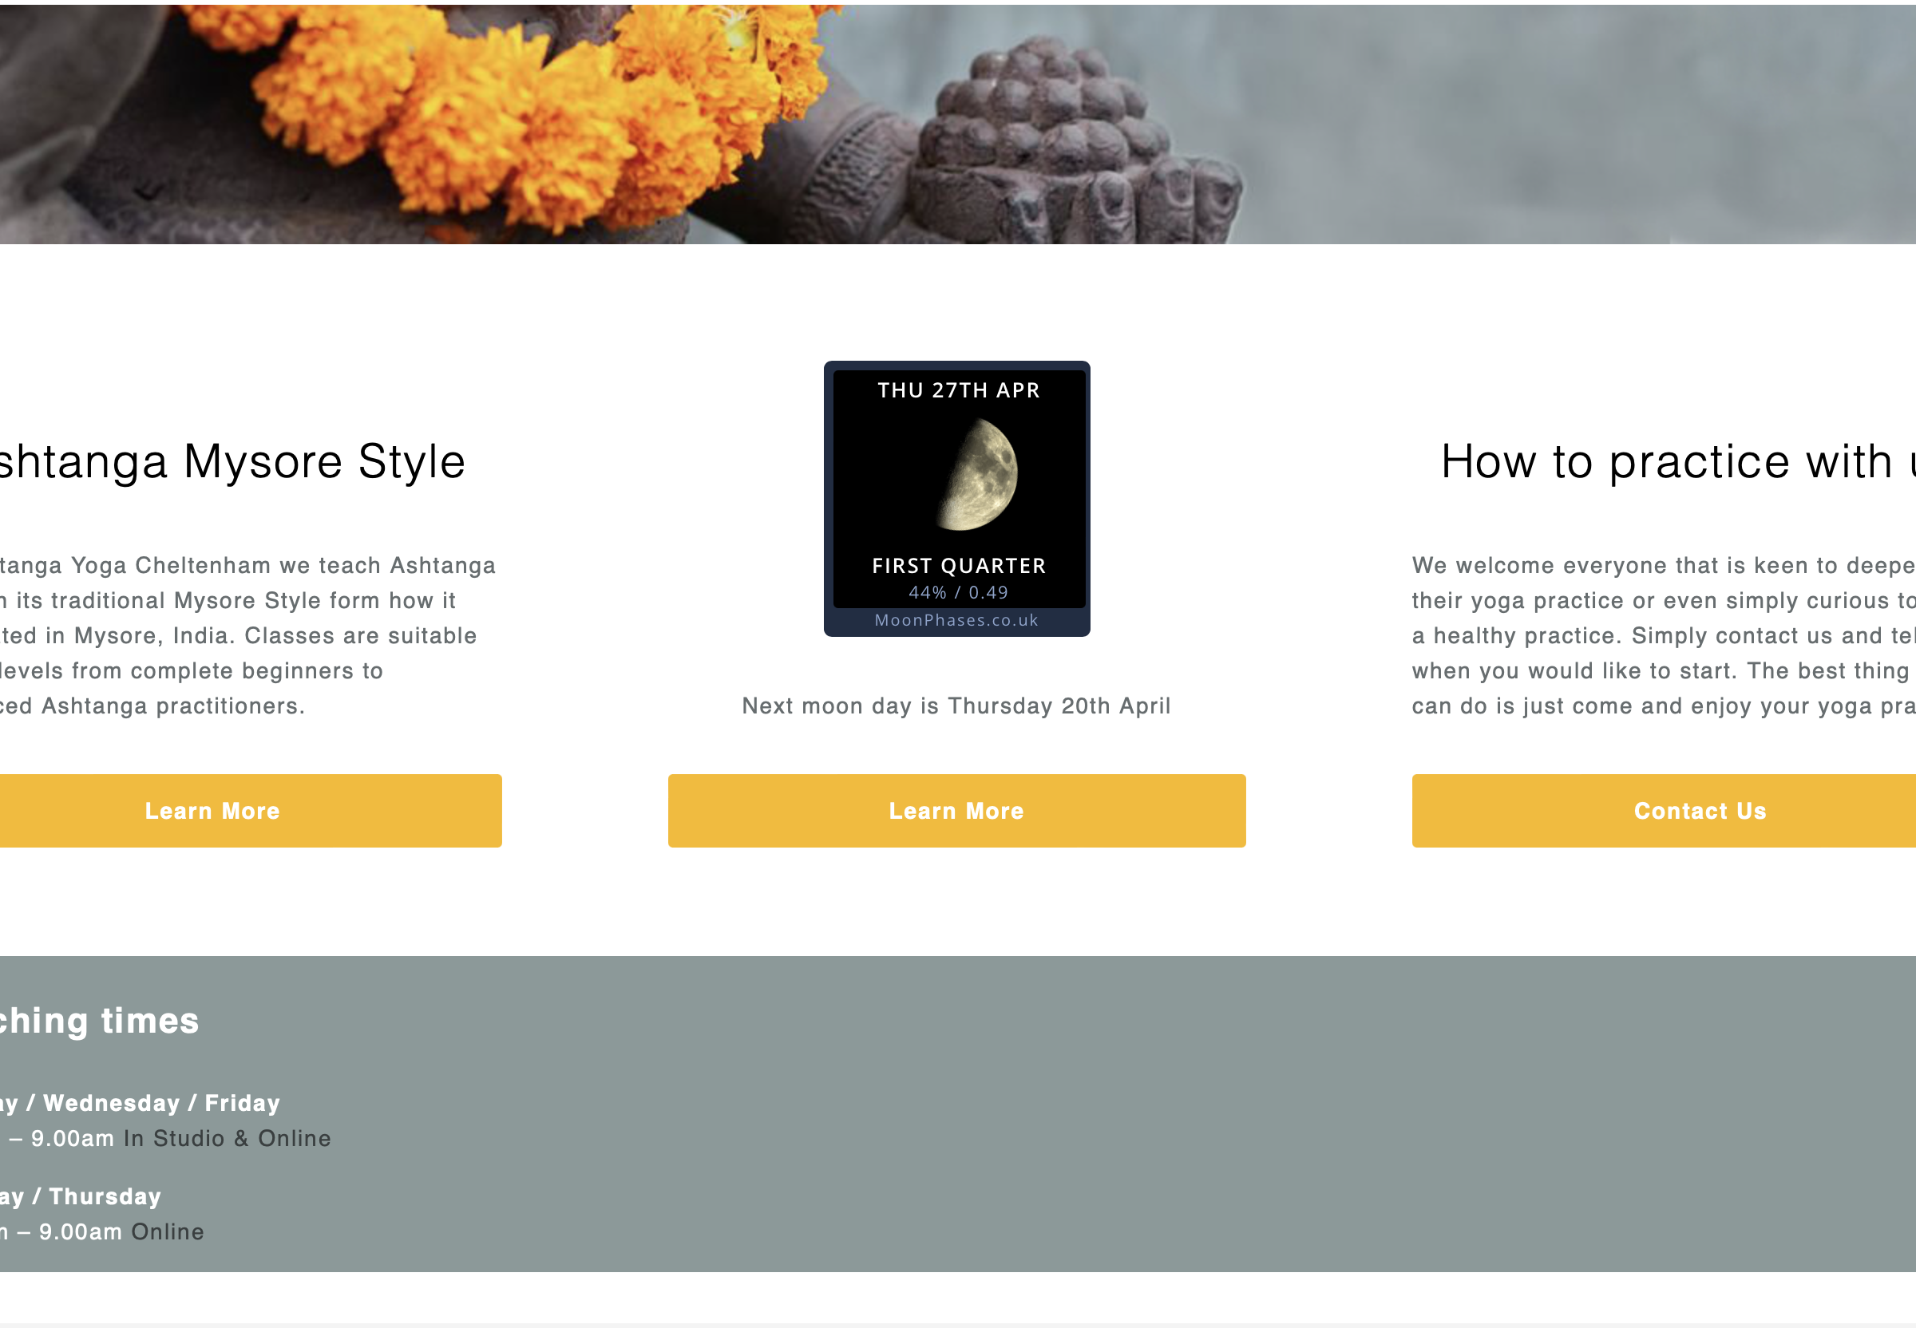Click the Thursday schedule heading
The width and height of the screenshot is (1916, 1328).
81,1196
